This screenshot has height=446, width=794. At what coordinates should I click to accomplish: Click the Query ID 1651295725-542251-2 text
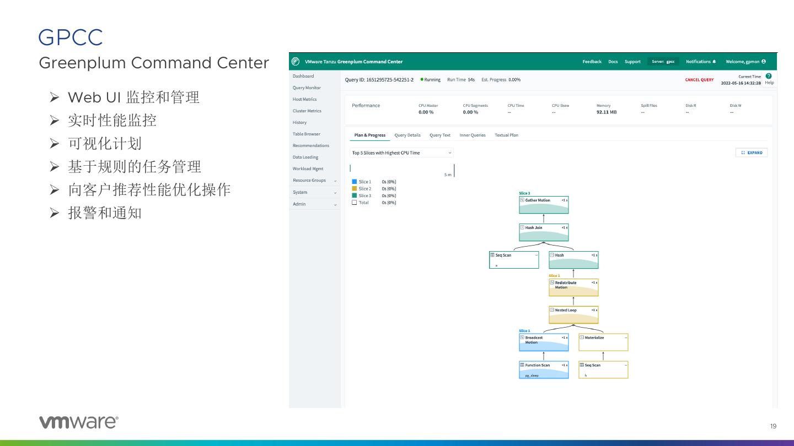coord(379,80)
